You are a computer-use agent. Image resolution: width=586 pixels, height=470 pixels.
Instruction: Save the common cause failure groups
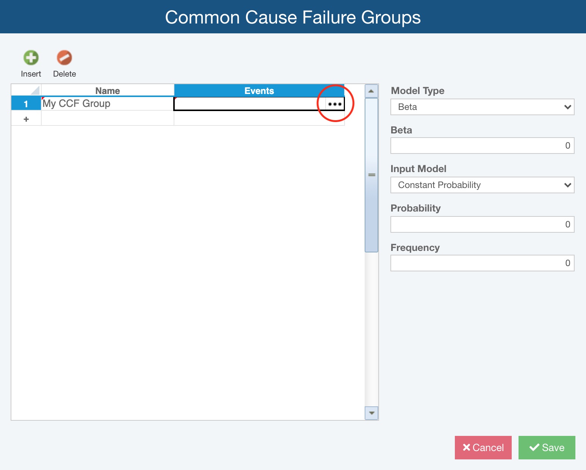click(x=547, y=448)
